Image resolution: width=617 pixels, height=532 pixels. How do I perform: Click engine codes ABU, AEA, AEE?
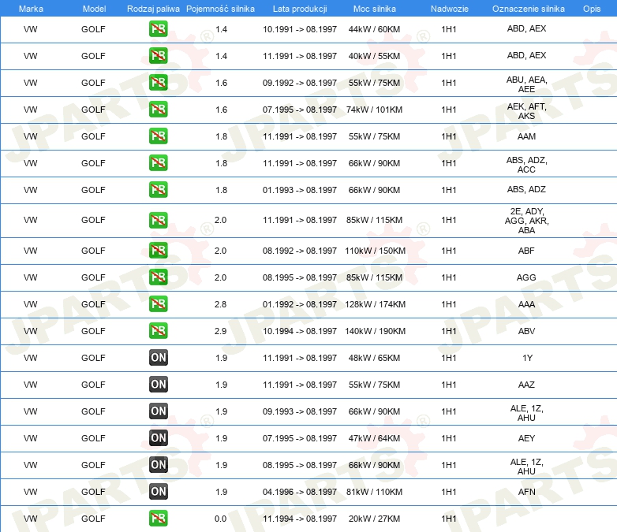(x=526, y=84)
